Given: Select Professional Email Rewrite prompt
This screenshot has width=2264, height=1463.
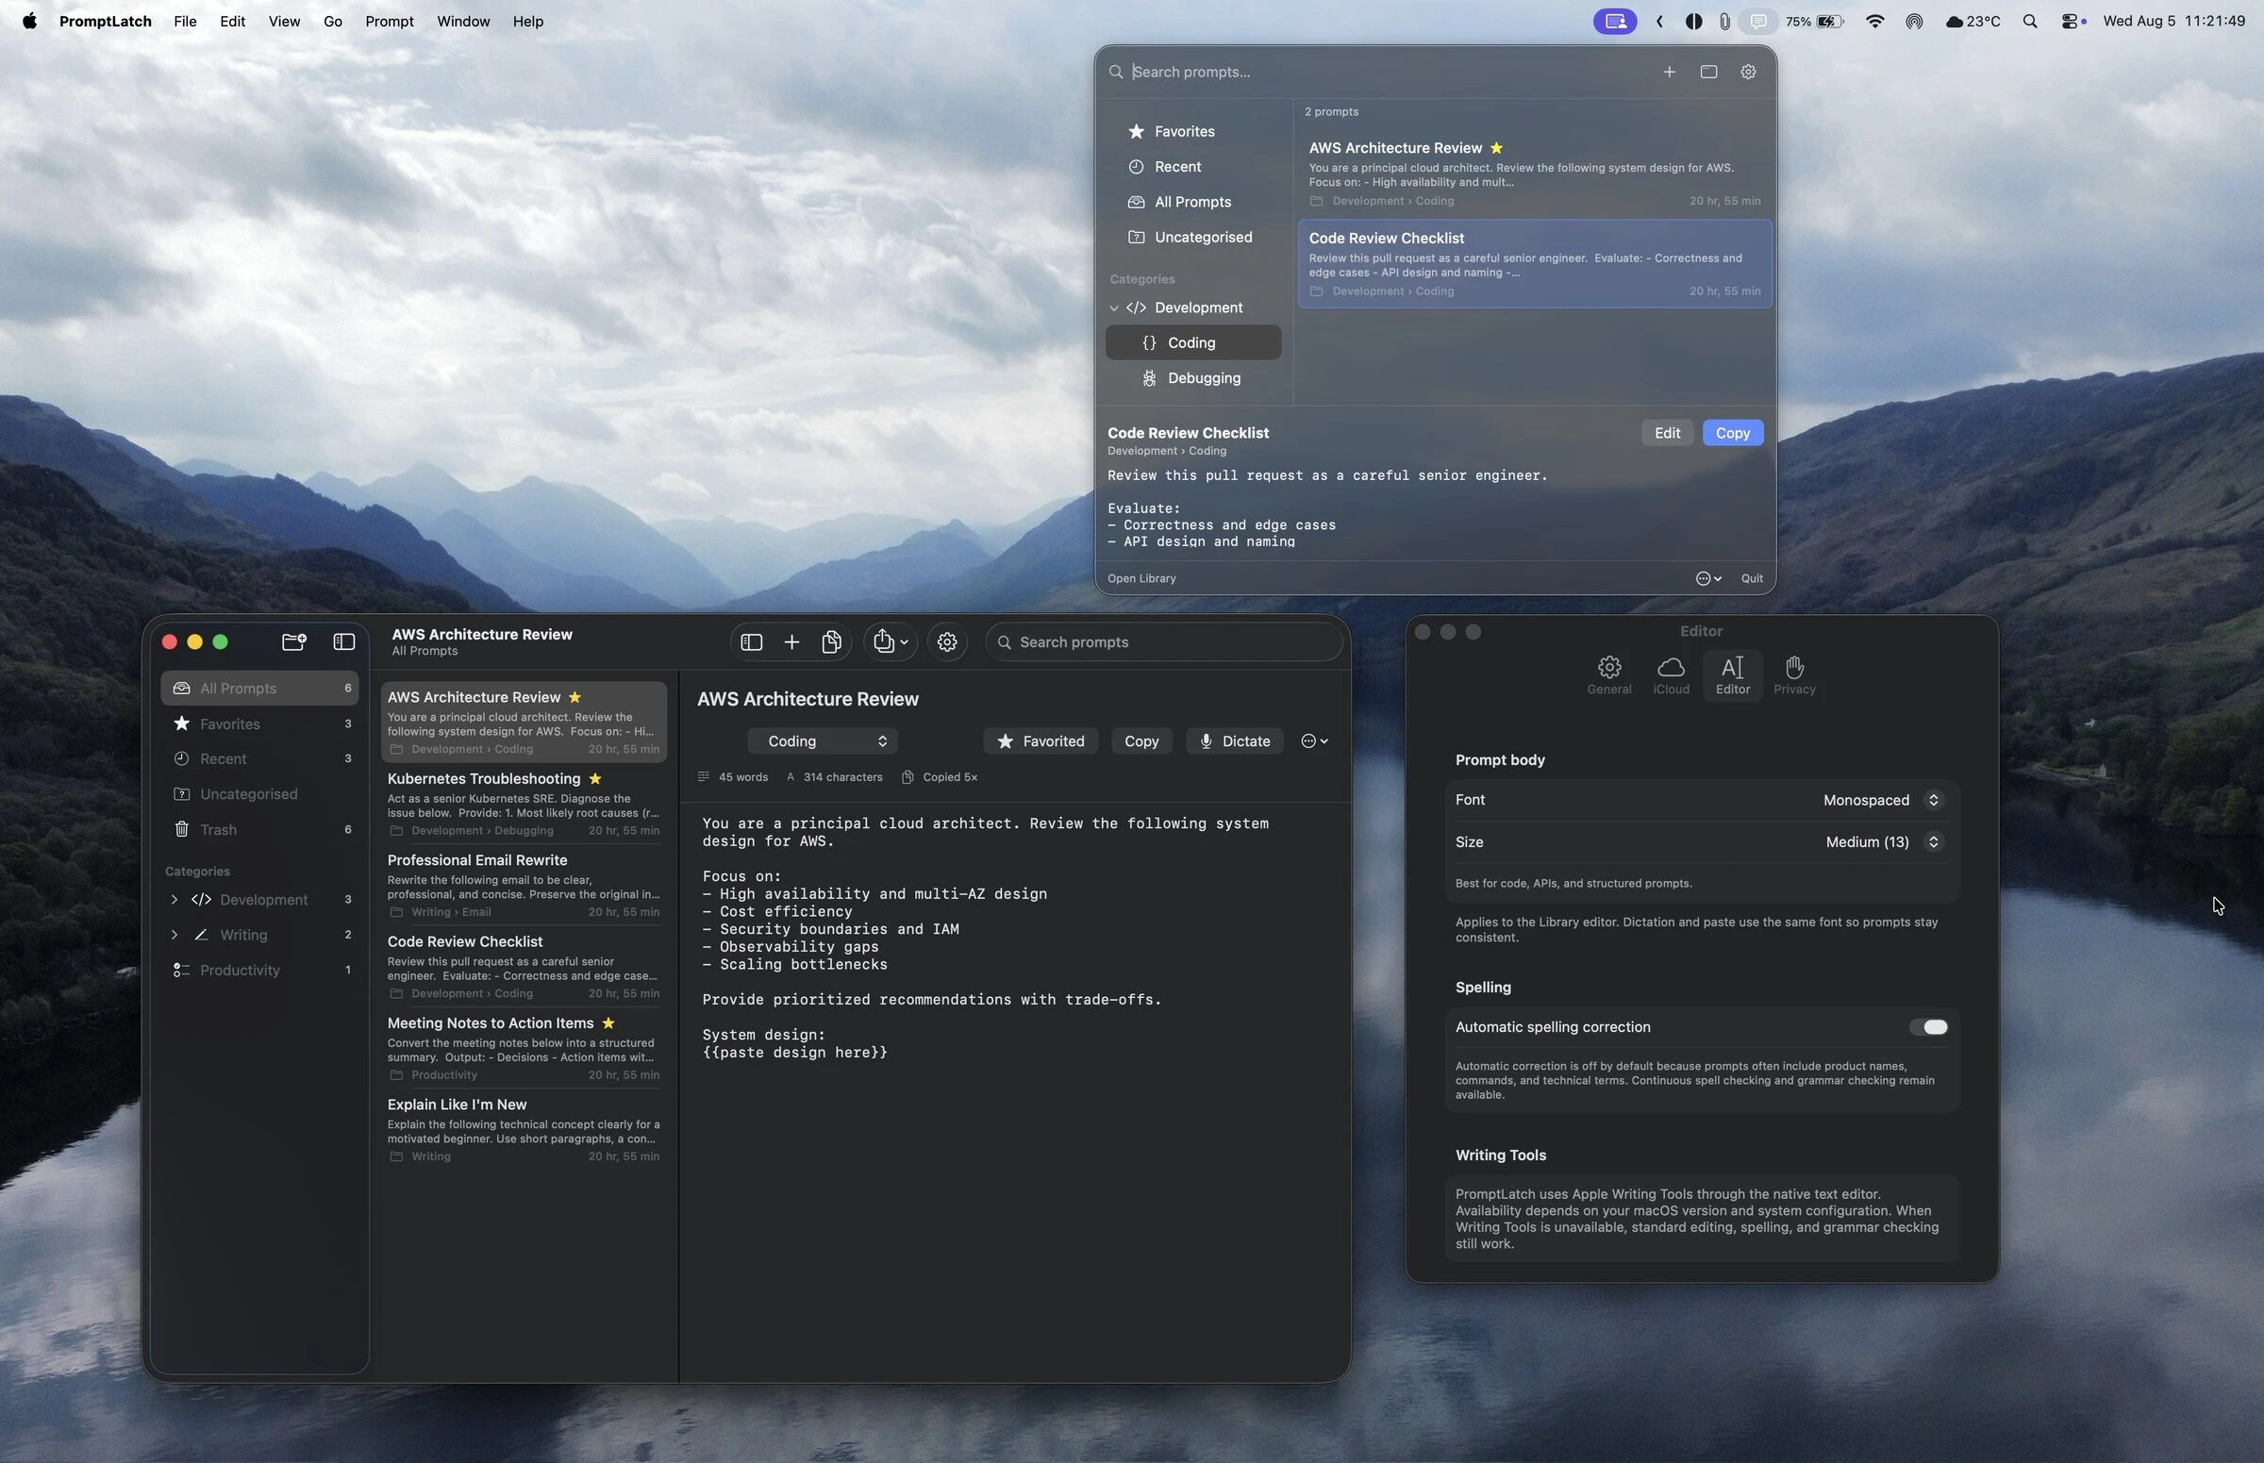Looking at the screenshot, I should pyautogui.click(x=524, y=886).
